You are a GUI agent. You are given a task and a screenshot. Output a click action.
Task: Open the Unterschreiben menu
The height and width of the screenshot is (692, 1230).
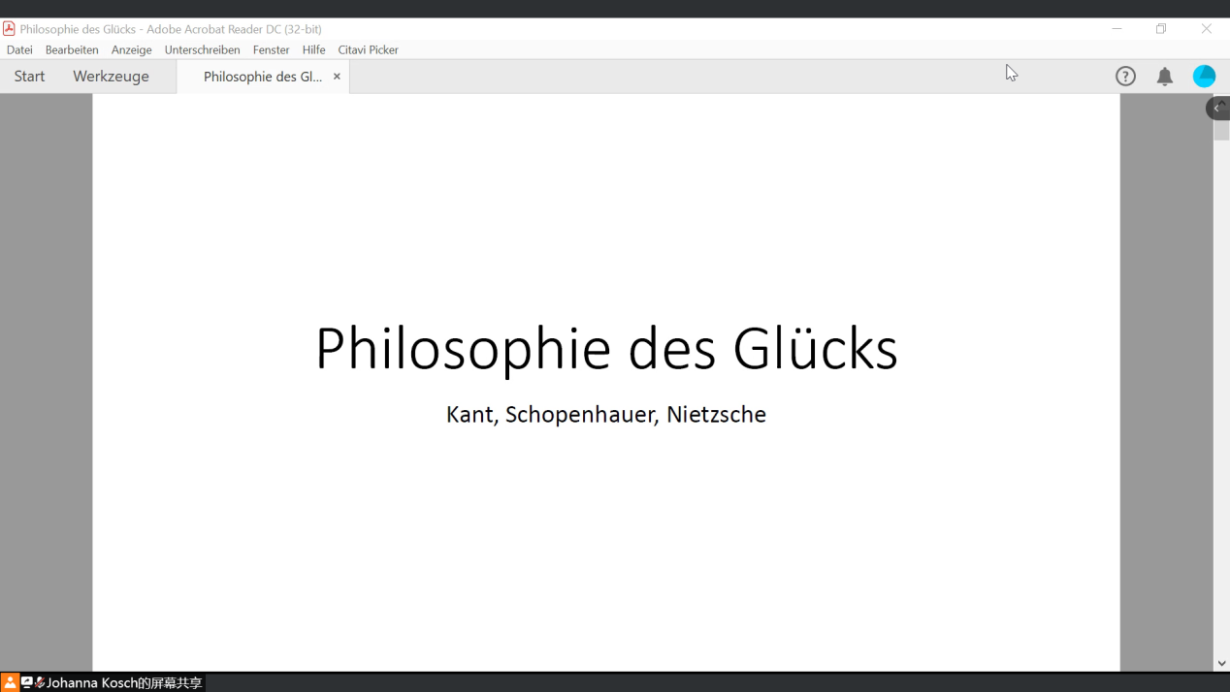[x=202, y=49]
